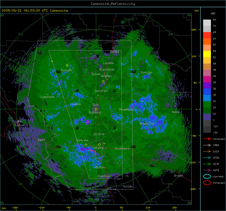Screen dimensions: 226x211
Task: Click the Banff label
Action: 41,140
